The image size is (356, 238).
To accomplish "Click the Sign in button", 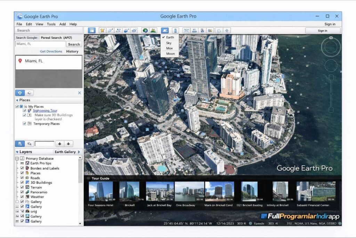I will tap(322, 30).
